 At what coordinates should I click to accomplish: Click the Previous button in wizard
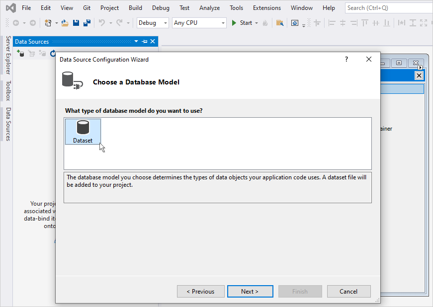[x=200, y=291]
